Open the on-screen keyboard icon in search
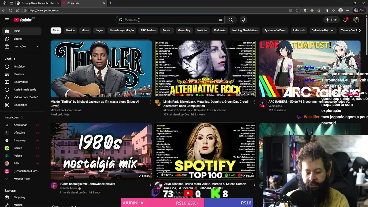This screenshot has height=207, width=368. [220, 20]
